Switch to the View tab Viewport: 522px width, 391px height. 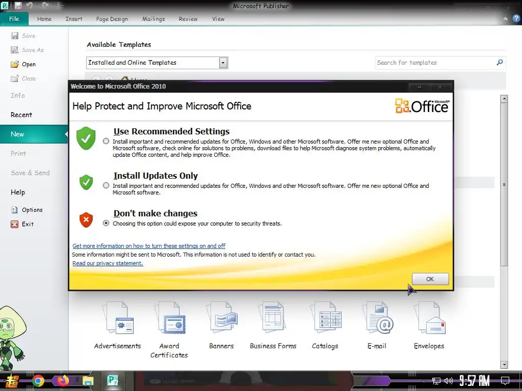click(x=218, y=19)
